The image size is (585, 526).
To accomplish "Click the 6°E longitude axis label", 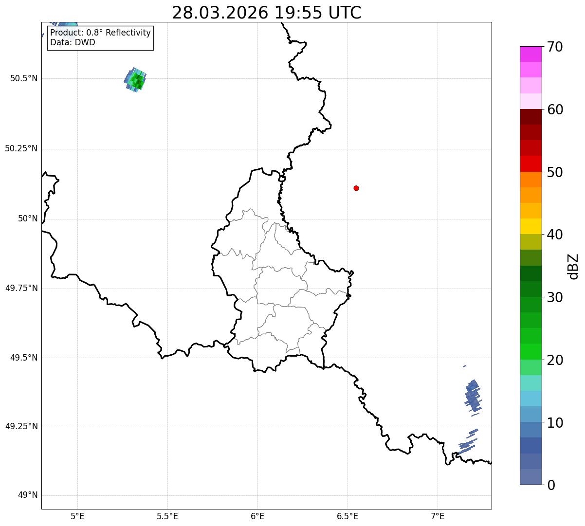I will point(257,516).
